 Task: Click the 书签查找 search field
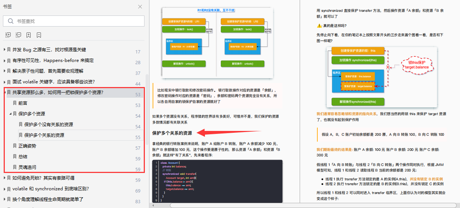[x=74, y=21]
